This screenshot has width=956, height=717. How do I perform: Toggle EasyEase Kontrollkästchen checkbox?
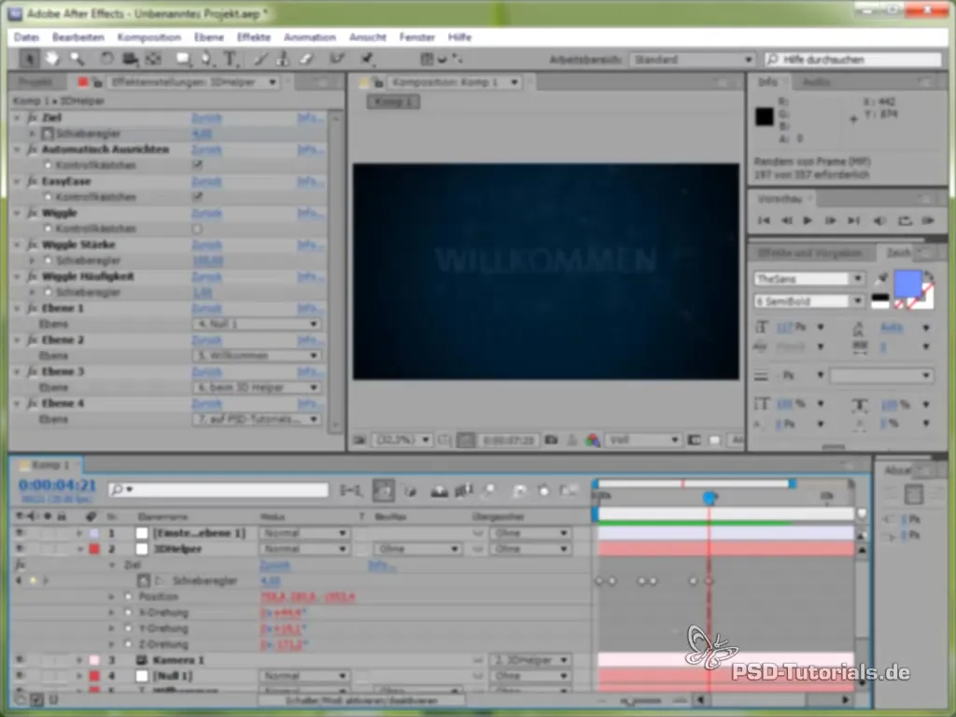click(x=197, y=196)
